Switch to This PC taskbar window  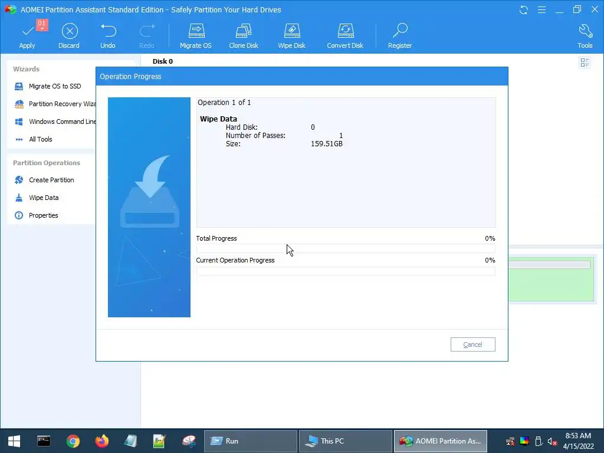point(346,441)
